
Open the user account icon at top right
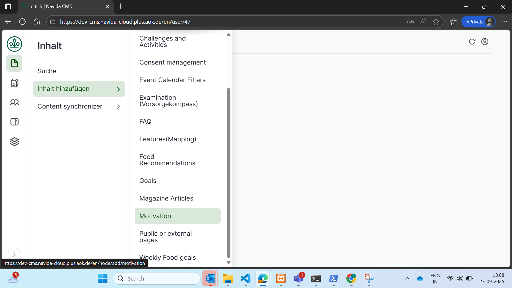(x=485, y=42)
